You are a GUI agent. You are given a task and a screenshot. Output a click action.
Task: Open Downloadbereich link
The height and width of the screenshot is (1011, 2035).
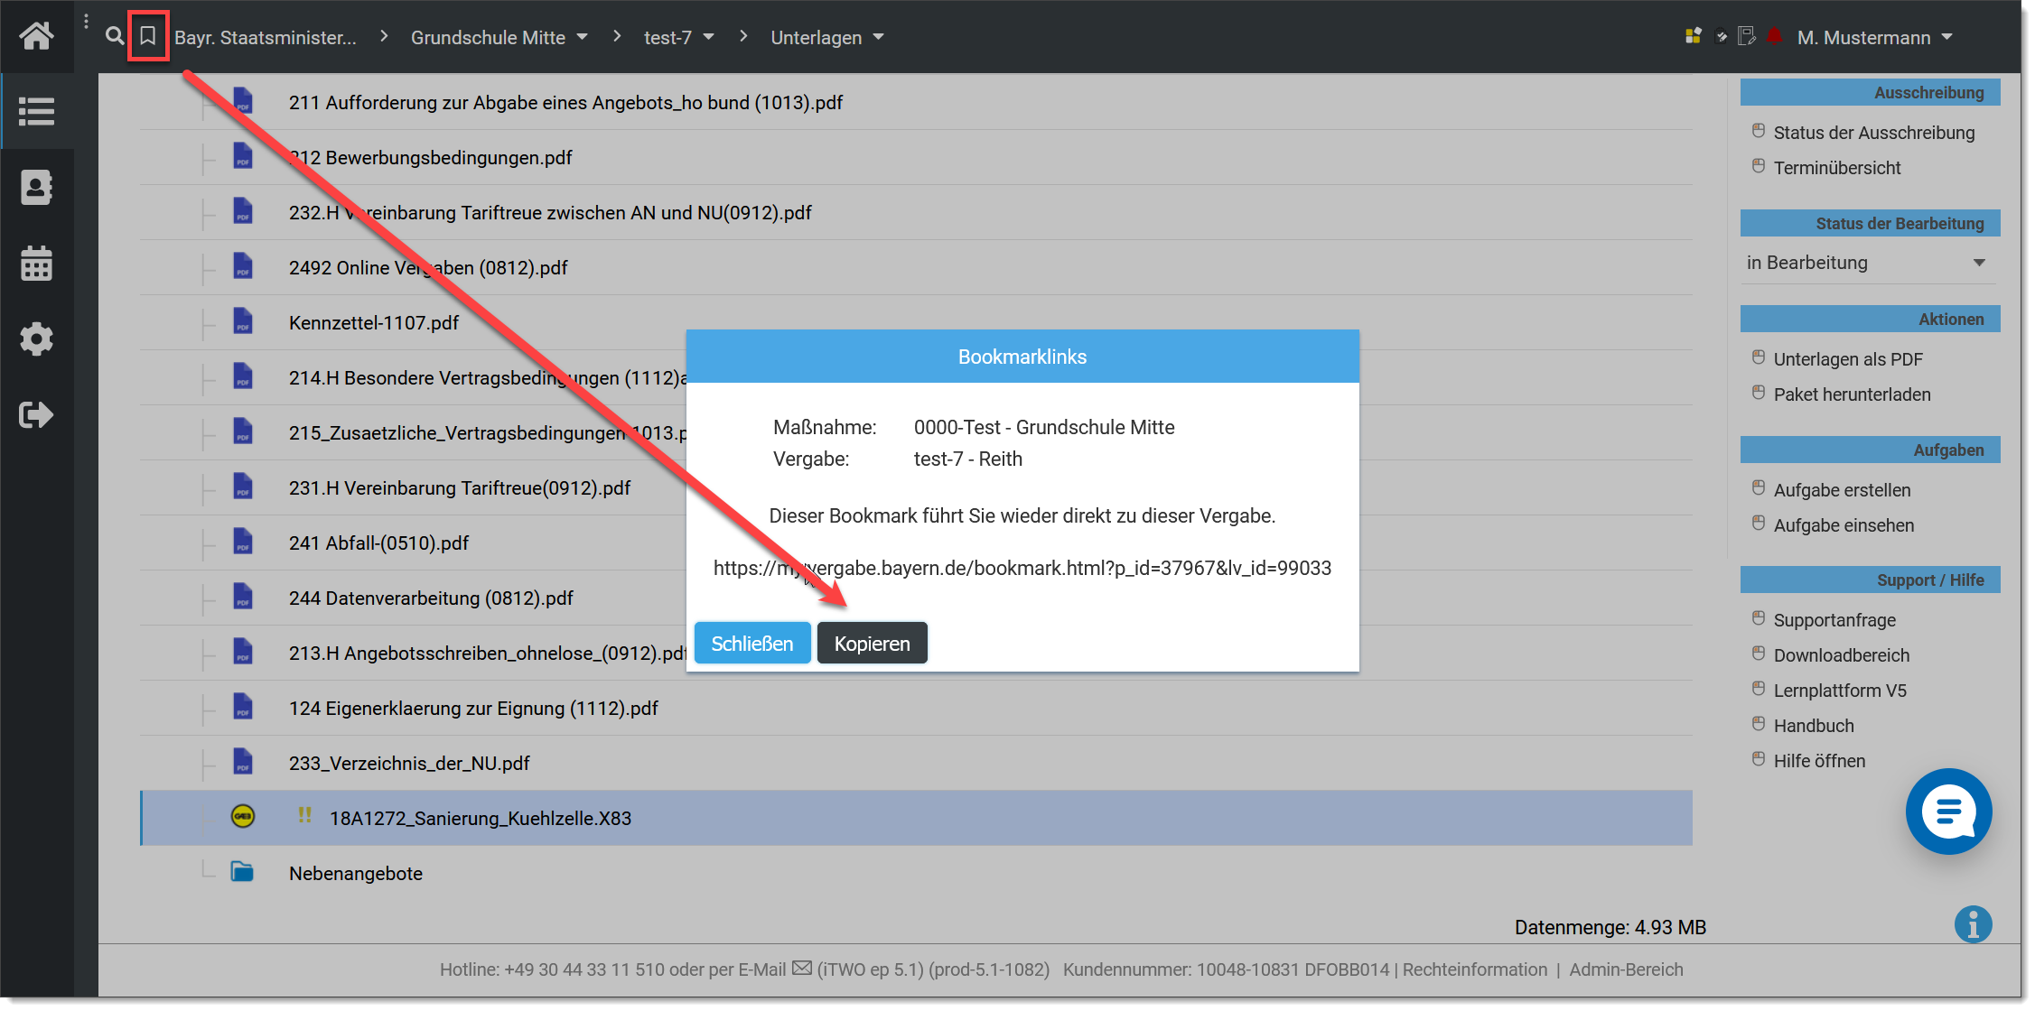tap(1841, 655)
